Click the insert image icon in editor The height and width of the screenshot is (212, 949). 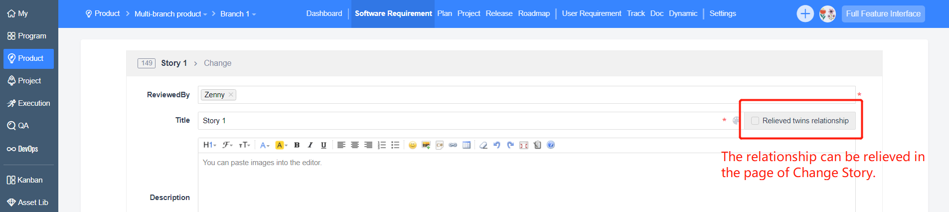click(426, 145)
